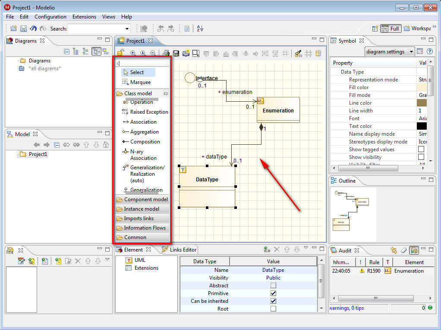Pick the Composition link tool
Viewport: 441px width, 330px height.
click(145, 142)
